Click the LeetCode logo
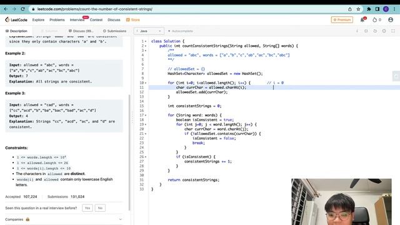Viewport: 400px width, 225px height. coord(16,19)
